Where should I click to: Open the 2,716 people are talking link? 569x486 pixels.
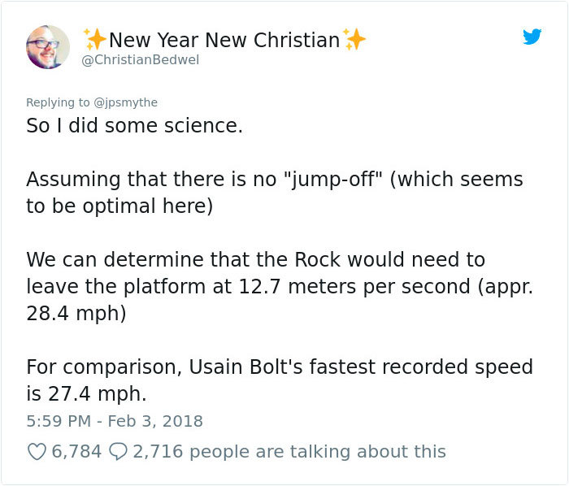point(289,452)
